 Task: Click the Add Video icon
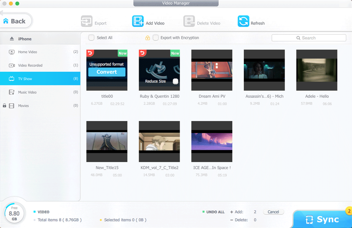click(x=138, y=21)
